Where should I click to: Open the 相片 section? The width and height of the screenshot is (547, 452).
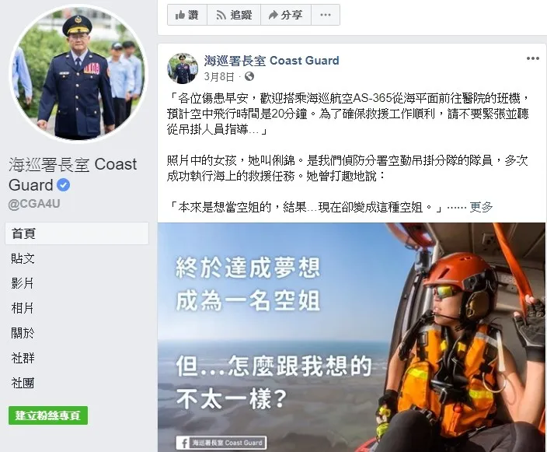coord(23,308)
